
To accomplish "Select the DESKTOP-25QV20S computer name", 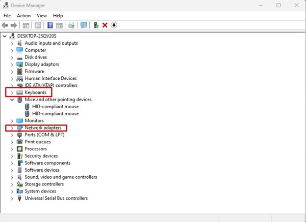I will pos(37,36).
